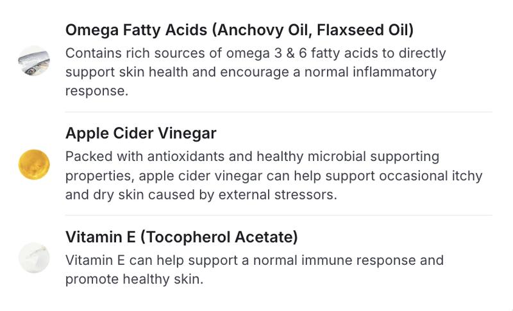This screenshot has height=311, width=513.
Task: Select the Apple Cider Vinegar heading
Action: coord(140,133)
